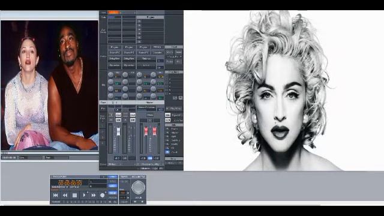Screen dimensions: 384x216
Task: Click the left red master fader
Action: click(146, 131)
